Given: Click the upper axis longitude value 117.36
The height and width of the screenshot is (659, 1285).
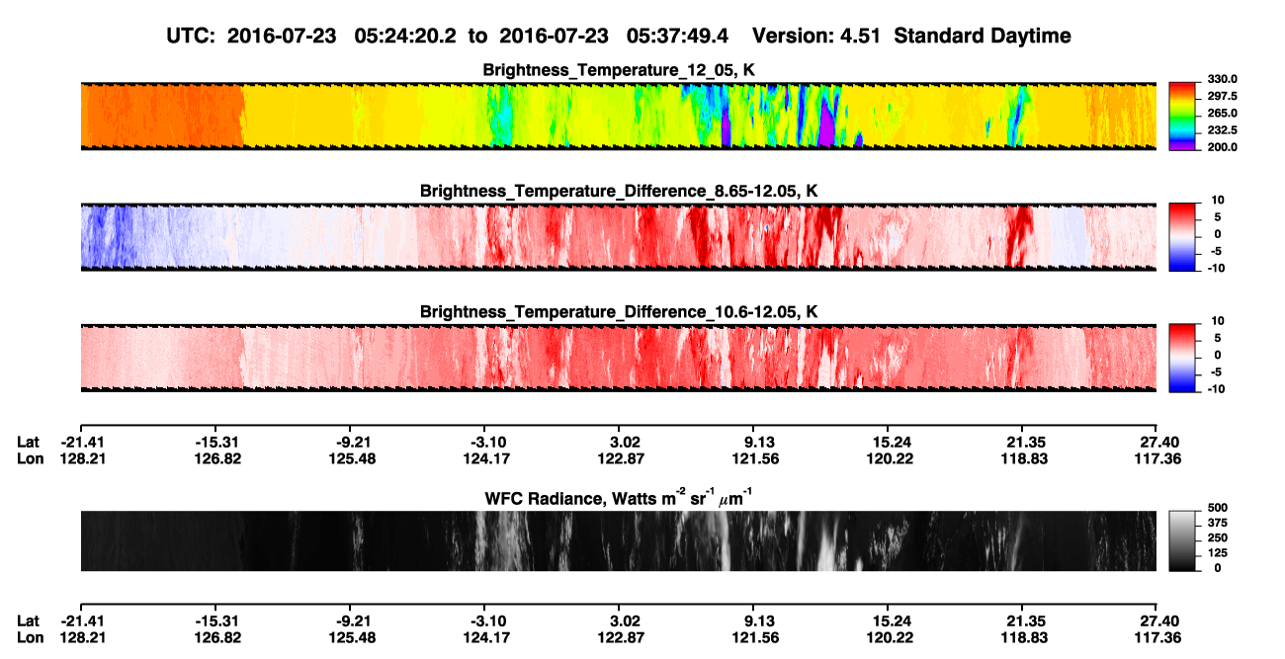Looking at the screenshot, I should click(x=1158, y=458).
